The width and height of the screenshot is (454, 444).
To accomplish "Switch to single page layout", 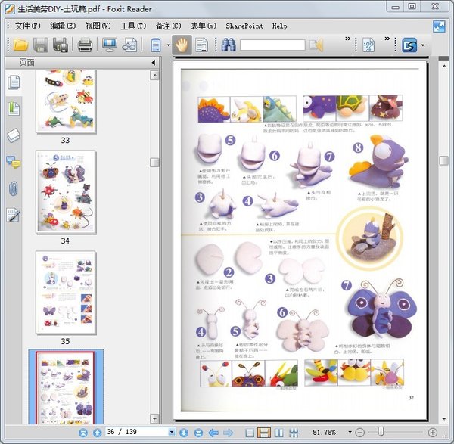I will pos(250,433).
